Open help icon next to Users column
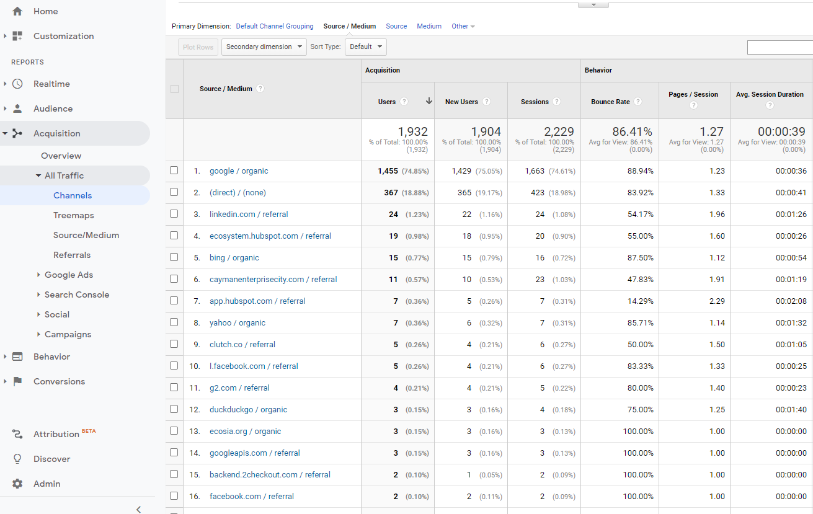Screen dimensions: 813x514 coord(404,102)
